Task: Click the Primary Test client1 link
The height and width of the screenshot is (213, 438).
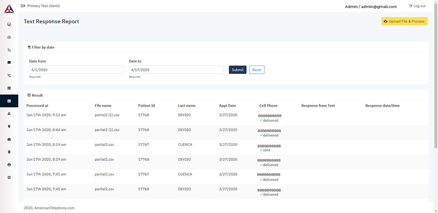Action: click(x=43, y=6)
